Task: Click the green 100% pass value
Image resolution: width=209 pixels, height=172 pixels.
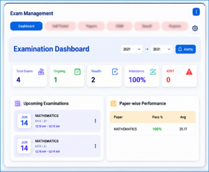Action: point(157,129)
